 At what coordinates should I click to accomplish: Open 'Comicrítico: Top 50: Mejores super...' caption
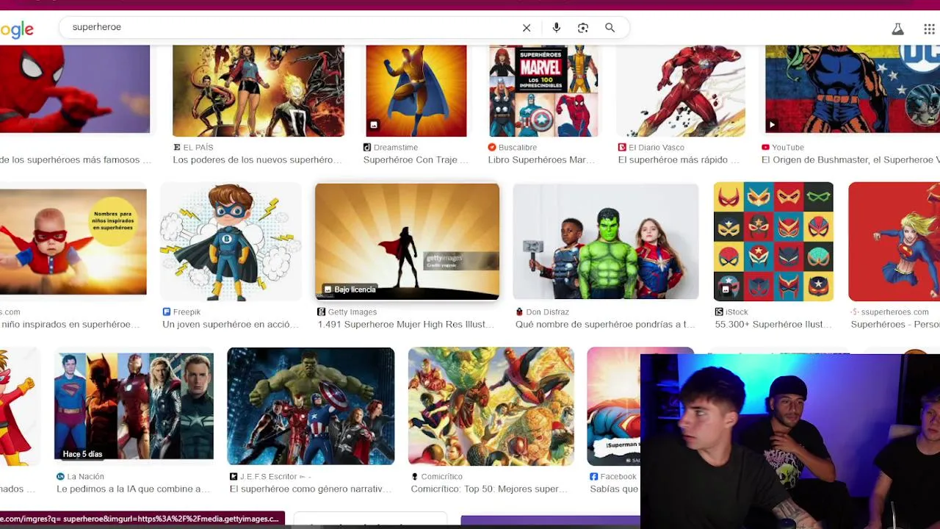click(489, 489)
